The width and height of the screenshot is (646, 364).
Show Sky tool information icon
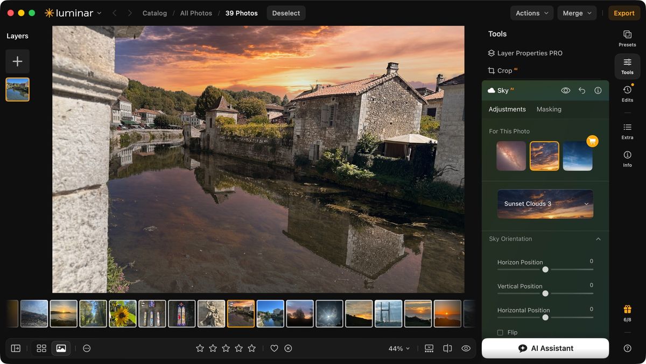[598, 90]
